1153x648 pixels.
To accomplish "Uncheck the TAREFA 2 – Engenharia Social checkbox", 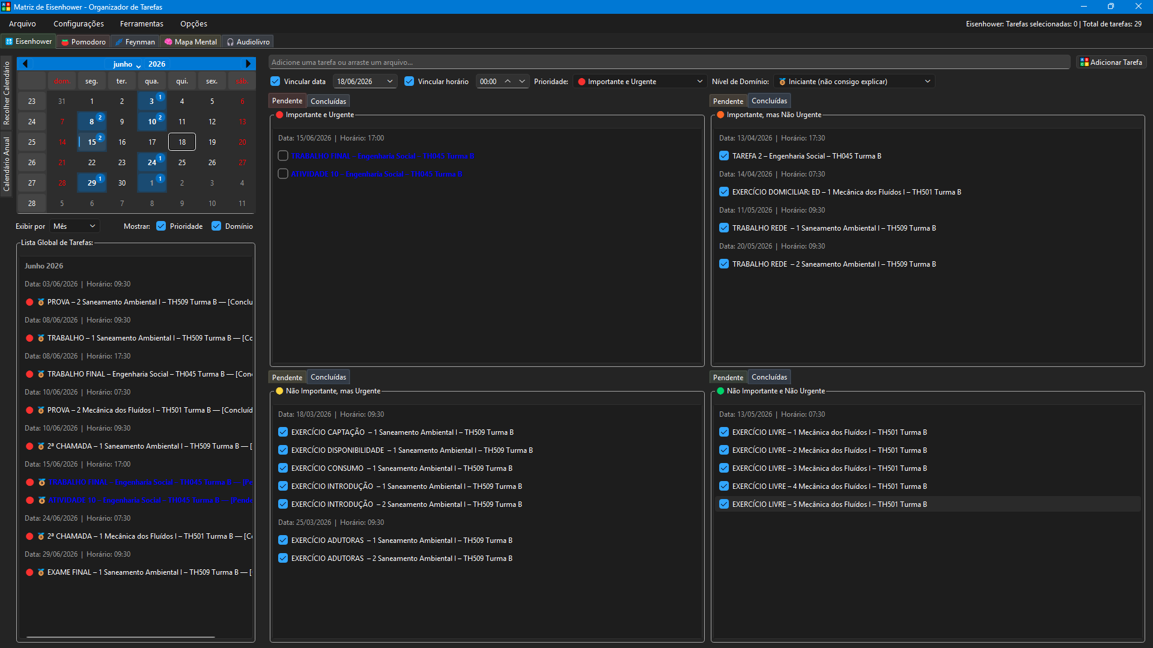I will [x=724, y=156].
